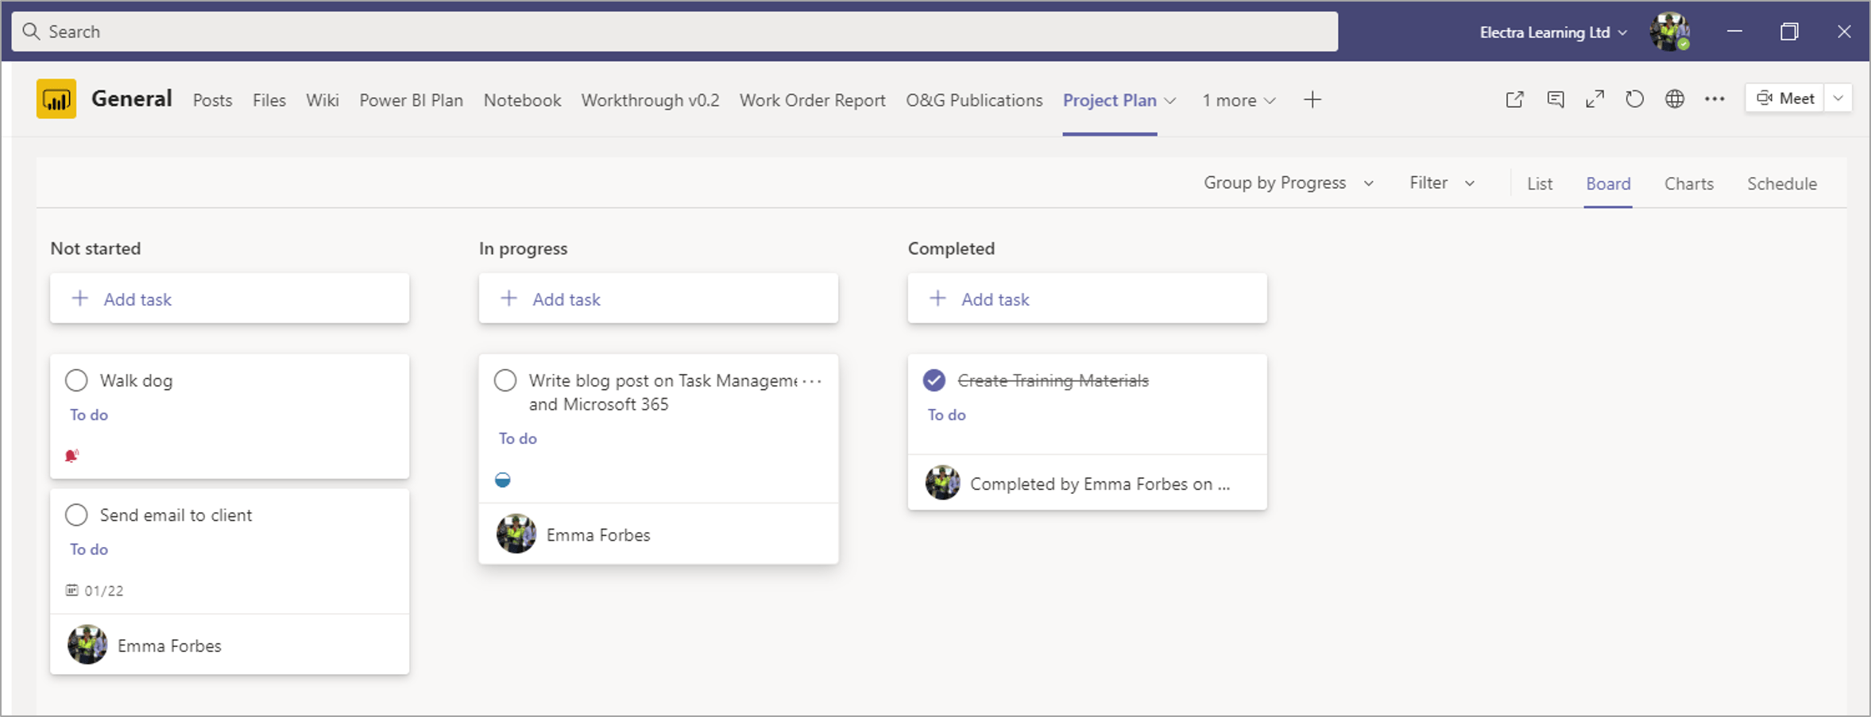
Task: Click the 01/22 due date
Action: pyautogui.click(x=103, y=590)
